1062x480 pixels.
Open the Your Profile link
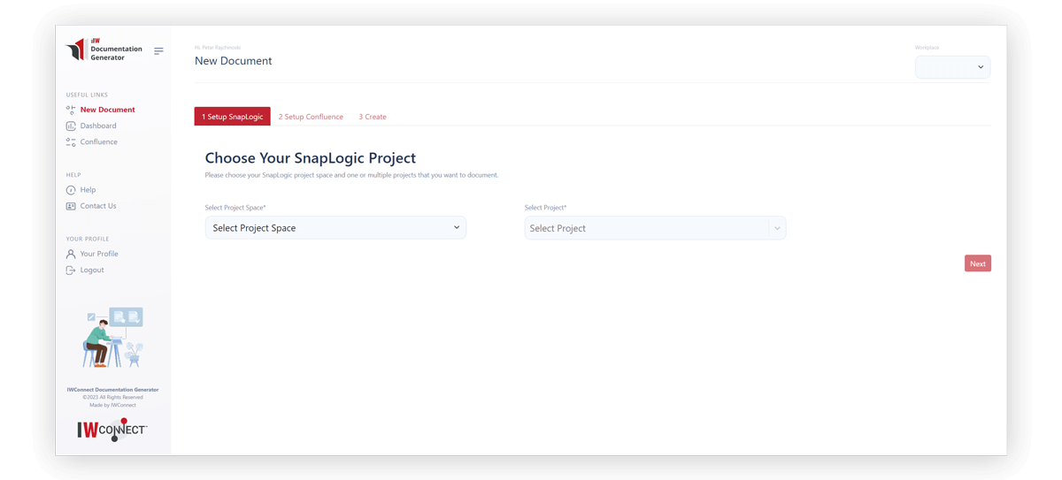tap(99, 254)
